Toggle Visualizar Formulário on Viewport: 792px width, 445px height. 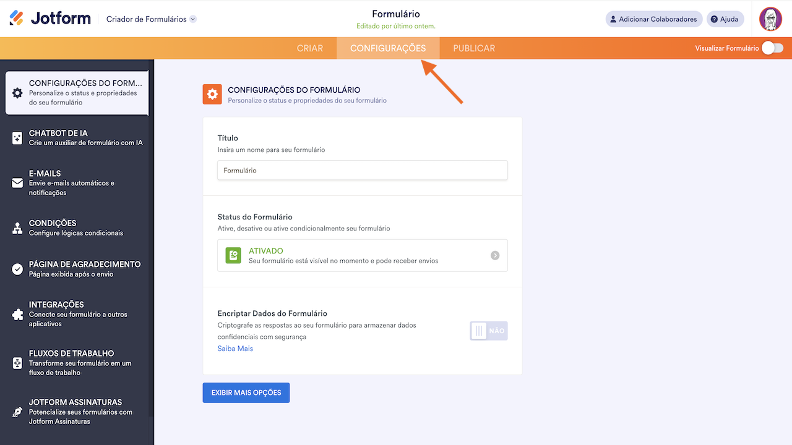772,47
